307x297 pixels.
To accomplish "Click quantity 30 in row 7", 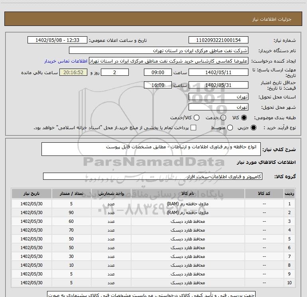I will (x=71, y=256).
